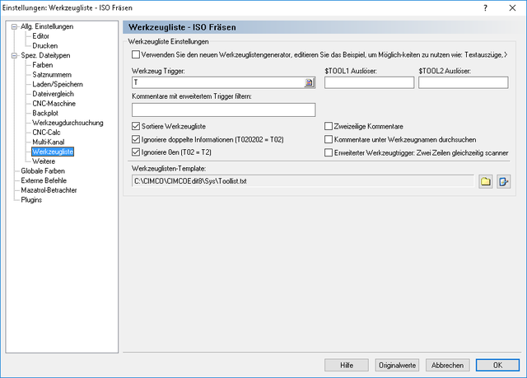Screen dimensions: 527x378
Task: Click the Abbrechen button
Action: click(x=447, y=365)
